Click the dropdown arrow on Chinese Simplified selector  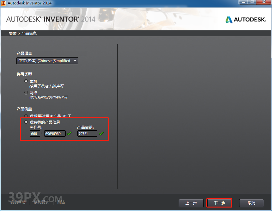pyautogui.click(x=75, y=61)
